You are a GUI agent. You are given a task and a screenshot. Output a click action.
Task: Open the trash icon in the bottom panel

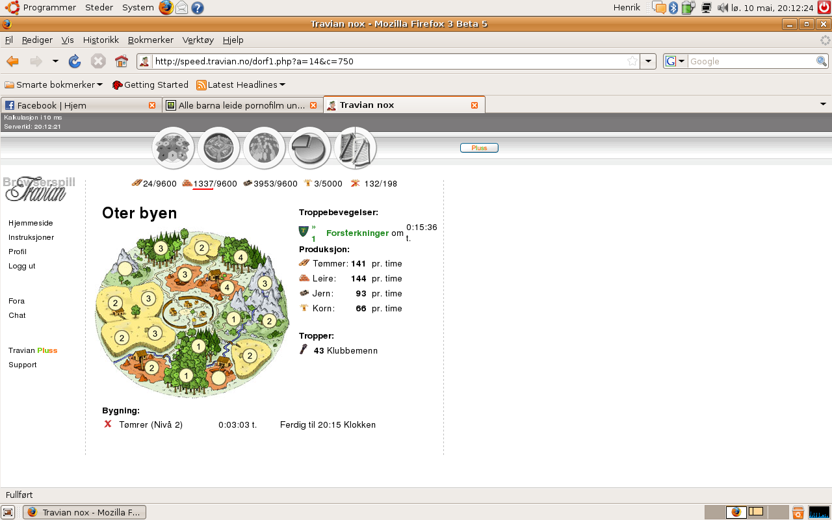[798, 512]
